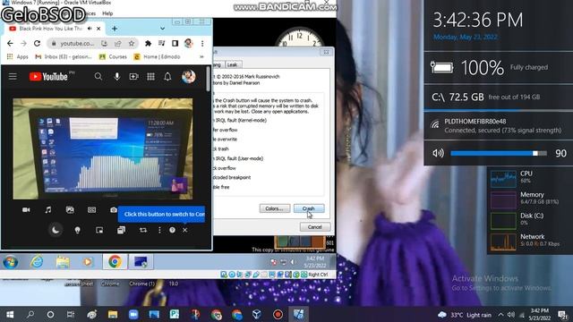This screenshot has height=322, width=573.
Task: Show hidden tray icons on Windows taskbar
Action: tap(500, 315)
